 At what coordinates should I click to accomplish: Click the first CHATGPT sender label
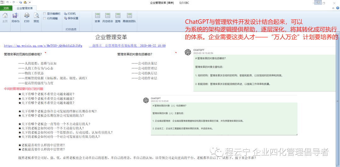(199, 50)
